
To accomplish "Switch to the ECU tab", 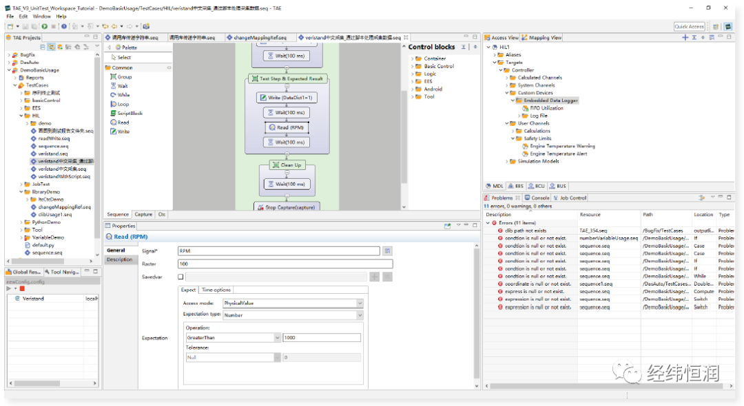I will pyautogui.click(x=537, y=186).
